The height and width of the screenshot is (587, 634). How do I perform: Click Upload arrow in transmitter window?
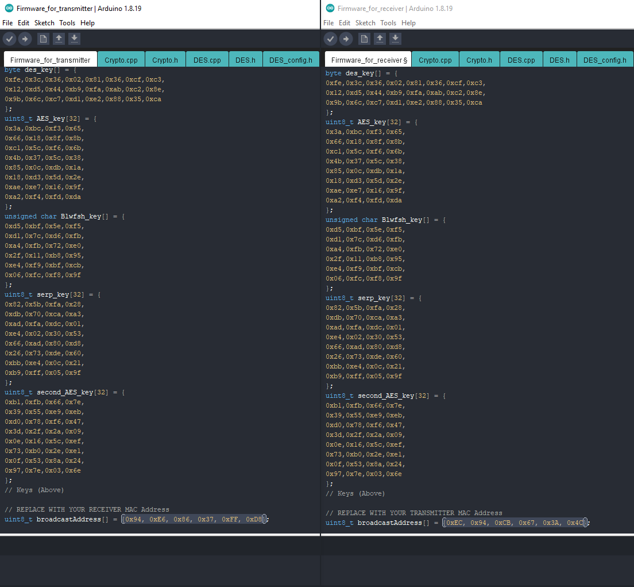click(25, 39)
